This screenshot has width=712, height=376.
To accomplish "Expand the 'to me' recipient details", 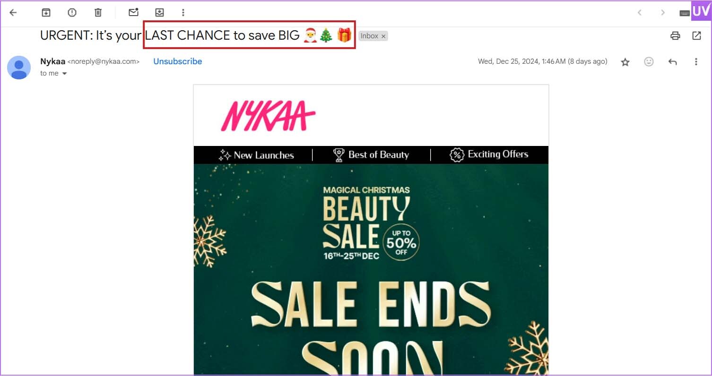I will [64, 74].
